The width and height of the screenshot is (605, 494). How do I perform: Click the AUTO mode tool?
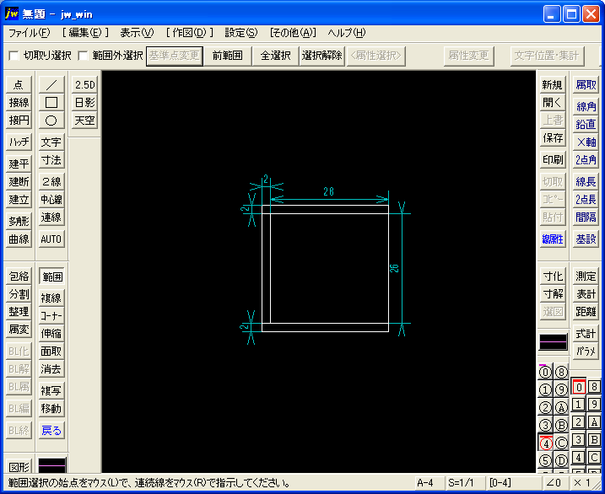(51, 239)
